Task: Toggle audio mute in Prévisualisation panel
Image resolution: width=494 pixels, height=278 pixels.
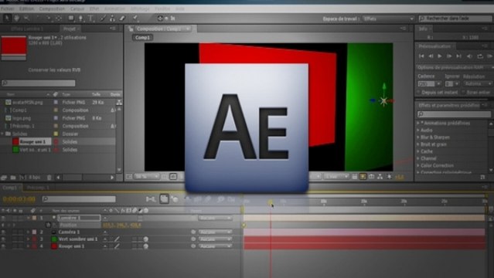Action: (469, 56)
